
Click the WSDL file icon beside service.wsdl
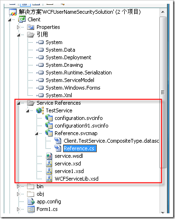point(49,156)
